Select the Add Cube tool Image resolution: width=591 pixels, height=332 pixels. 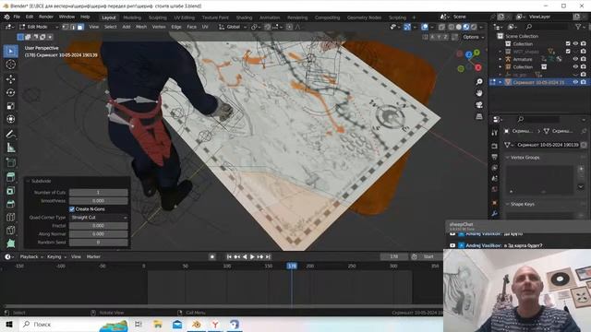point(10,162)
